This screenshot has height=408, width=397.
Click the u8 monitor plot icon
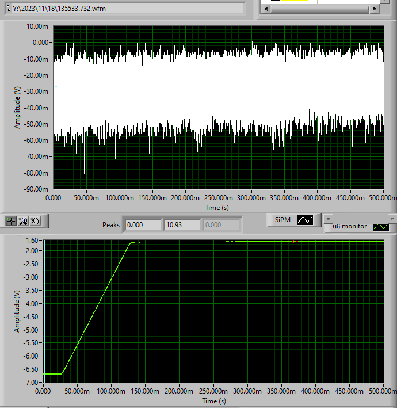(x=381, y=227)
